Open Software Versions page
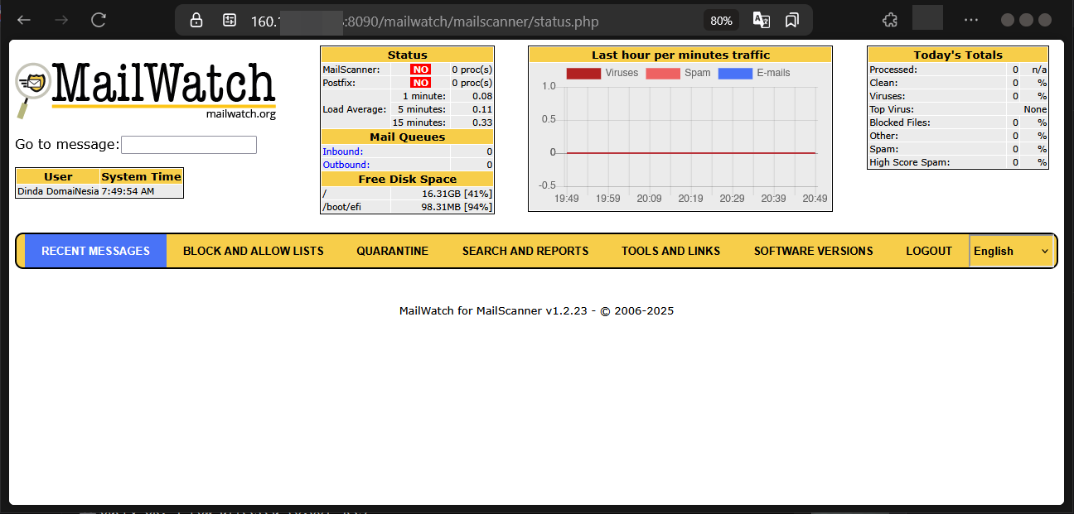Viewport: 1074px width, 514px height. click(814, 251)
